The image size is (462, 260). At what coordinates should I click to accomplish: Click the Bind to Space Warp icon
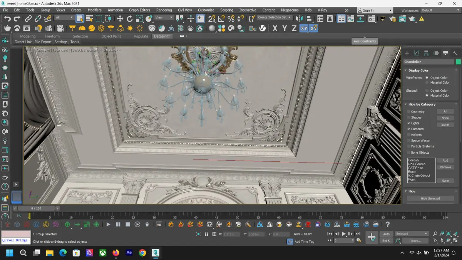[x=47, y=18]
